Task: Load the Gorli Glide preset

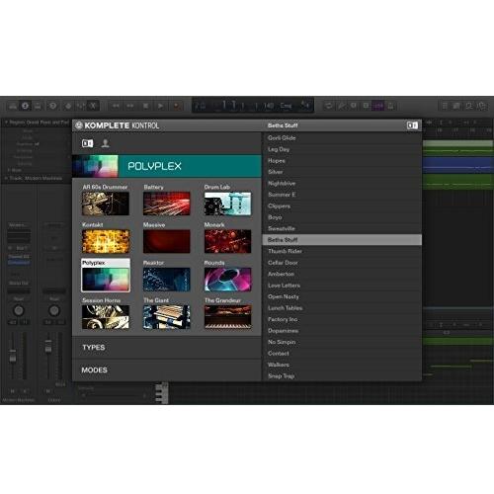Action: point(342,138)
